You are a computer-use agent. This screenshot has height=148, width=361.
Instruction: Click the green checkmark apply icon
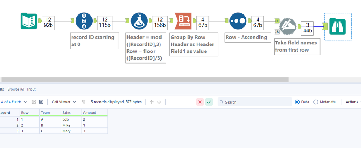[x=209, y=102]
